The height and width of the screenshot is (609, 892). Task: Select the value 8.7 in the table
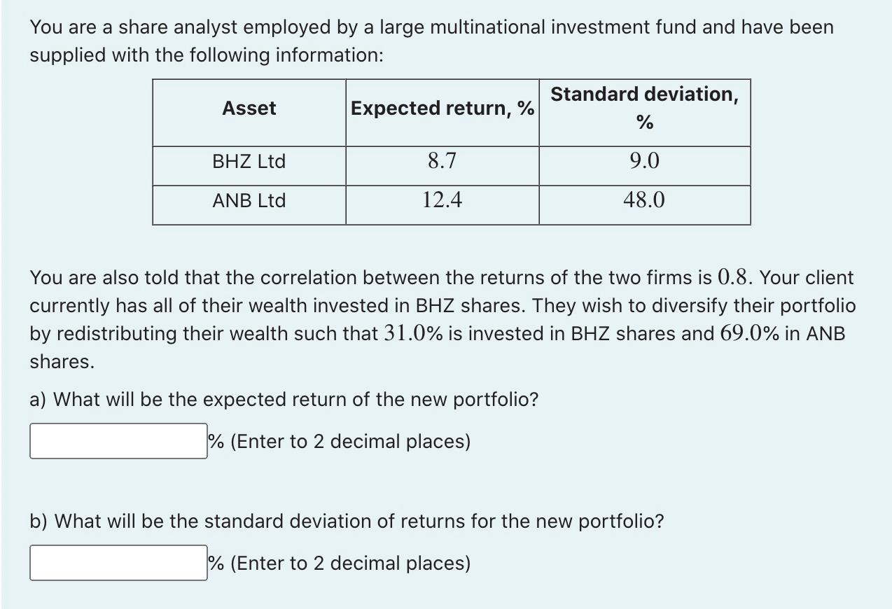click(442, 162)
